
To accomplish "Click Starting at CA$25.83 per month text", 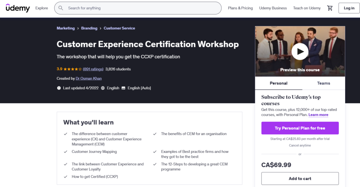I will coord(300,139).
